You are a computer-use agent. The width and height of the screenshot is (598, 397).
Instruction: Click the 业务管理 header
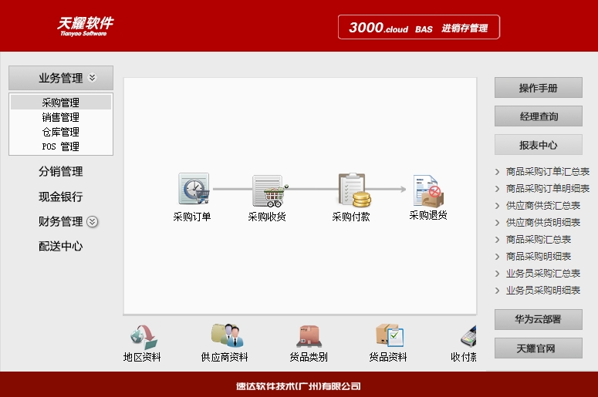coord(61,78)
